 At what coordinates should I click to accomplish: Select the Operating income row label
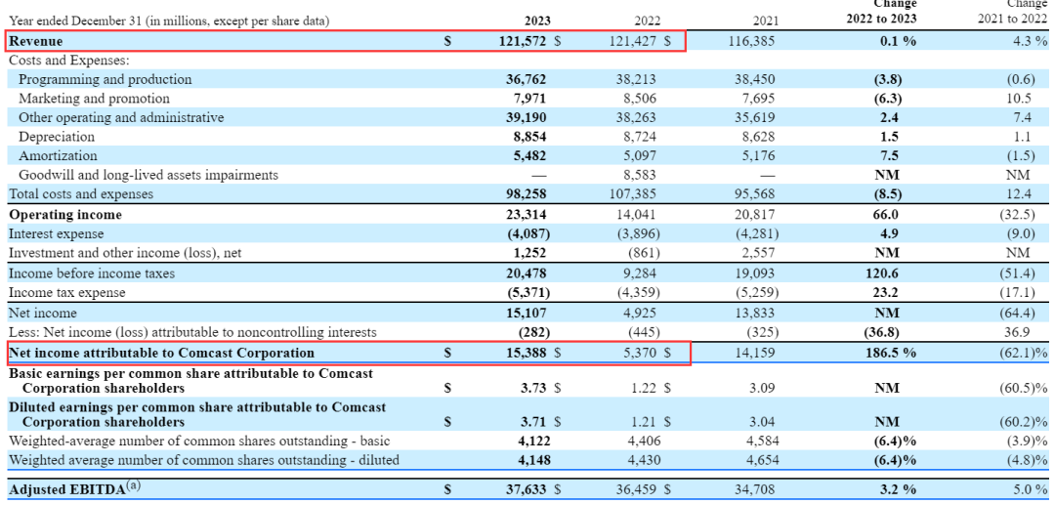pyautogui.click(x=65, y=214)
